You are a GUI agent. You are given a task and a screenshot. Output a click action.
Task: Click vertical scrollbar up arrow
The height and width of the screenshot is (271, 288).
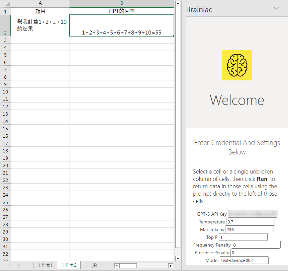click(x=178, y=3)
